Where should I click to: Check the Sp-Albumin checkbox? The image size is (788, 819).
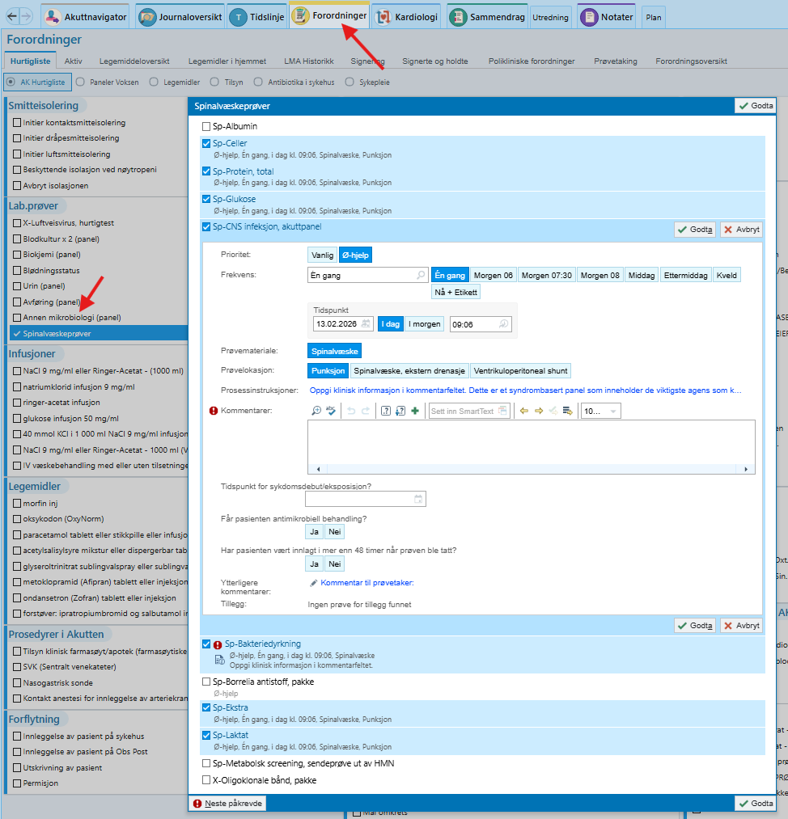click(x=206, y=127)
